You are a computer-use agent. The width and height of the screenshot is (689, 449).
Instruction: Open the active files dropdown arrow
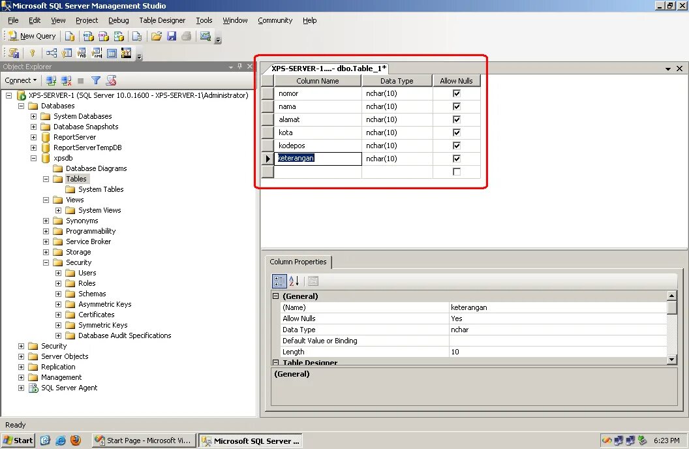point(668,69)
